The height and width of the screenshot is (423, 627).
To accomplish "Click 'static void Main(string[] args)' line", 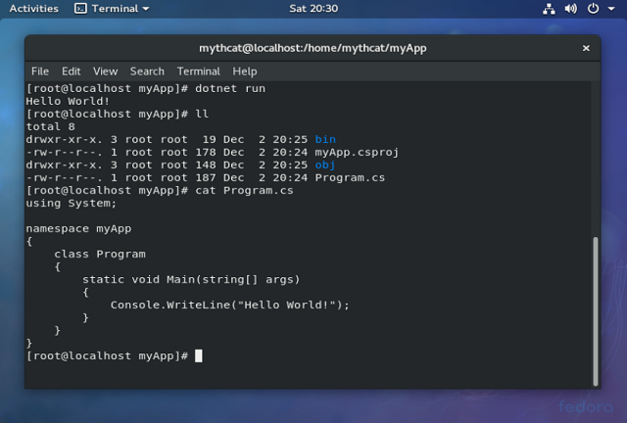I will point(191,279).
